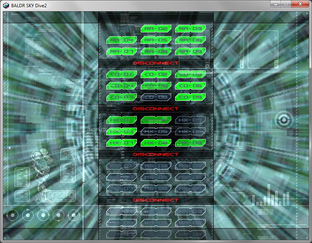
Task: Click the locked KM-05 stage button
Action: [x=156, y=223]
